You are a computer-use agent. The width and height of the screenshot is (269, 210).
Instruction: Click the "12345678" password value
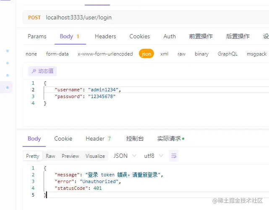coord(102,96)
